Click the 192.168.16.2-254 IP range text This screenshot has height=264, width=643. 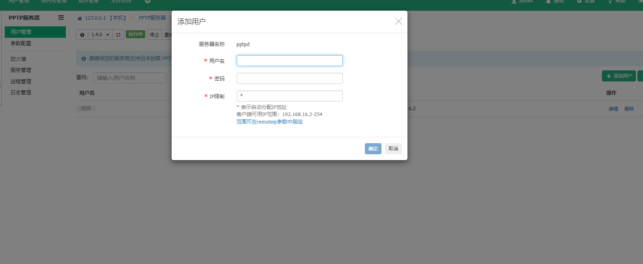[x=302, y=114]
